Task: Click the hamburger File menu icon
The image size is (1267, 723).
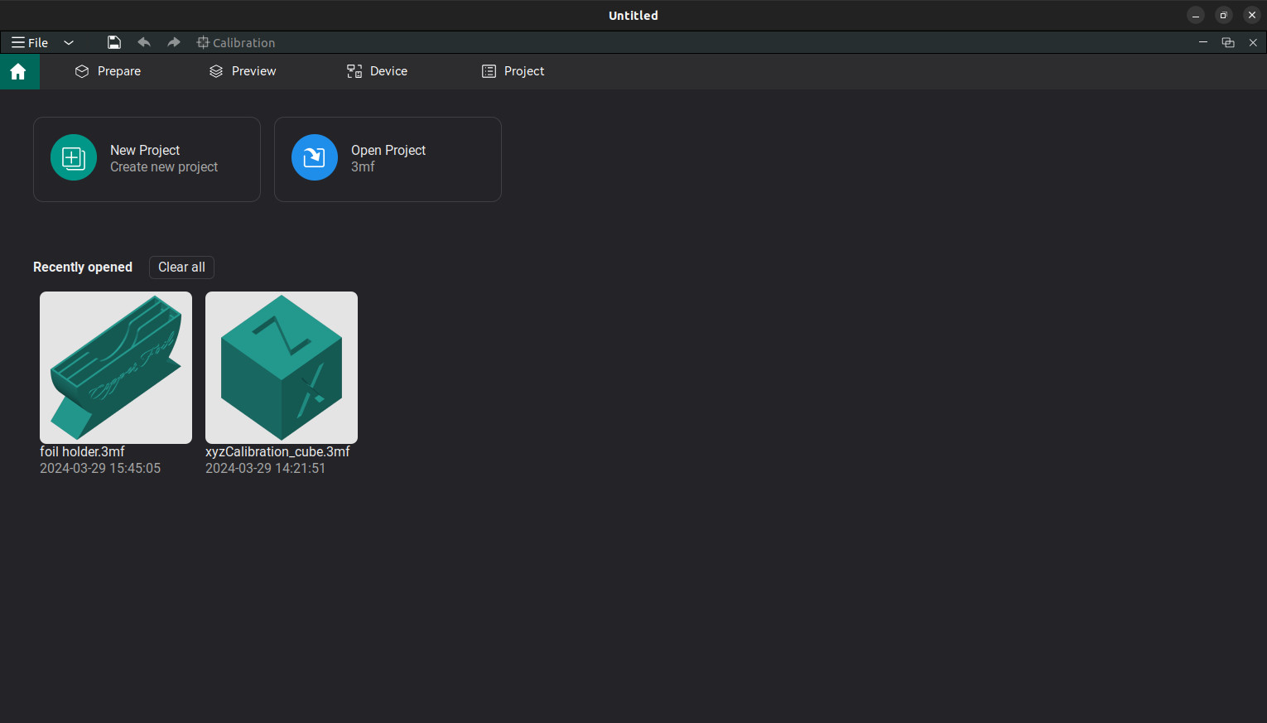Action: coord(18,42)
